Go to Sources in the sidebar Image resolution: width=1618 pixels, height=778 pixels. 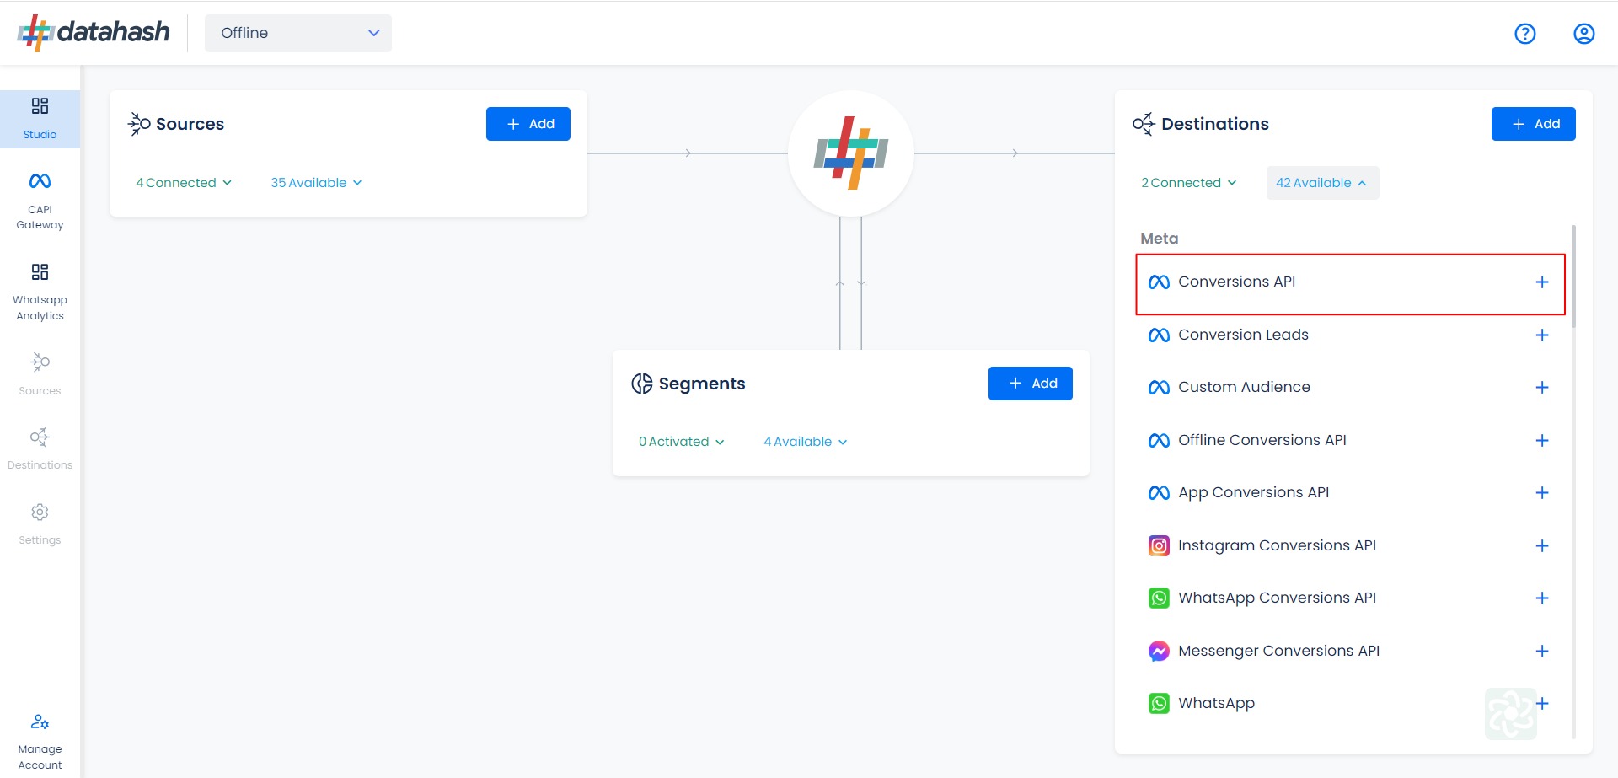(x=40, y=374)
